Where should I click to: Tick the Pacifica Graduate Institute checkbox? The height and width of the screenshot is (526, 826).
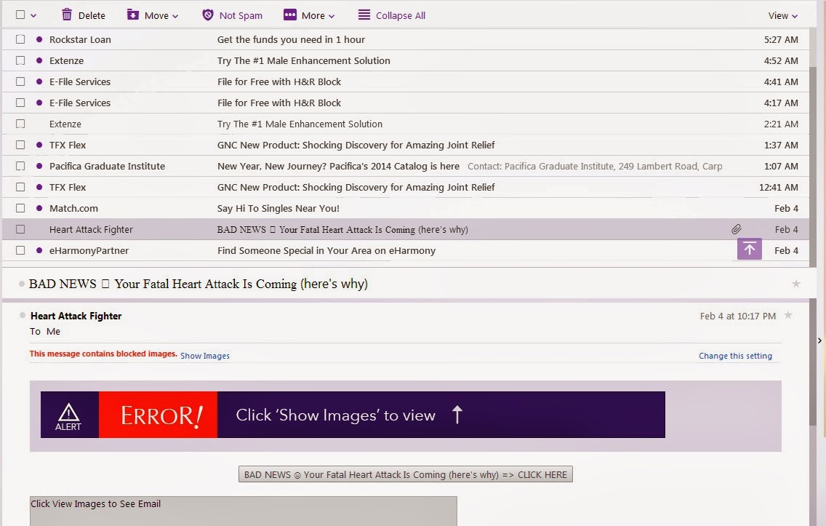pyautogui.click(x=20, y=166)
